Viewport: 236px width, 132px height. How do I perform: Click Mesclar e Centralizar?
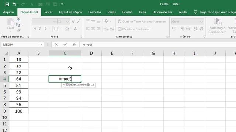pos(133,29)
